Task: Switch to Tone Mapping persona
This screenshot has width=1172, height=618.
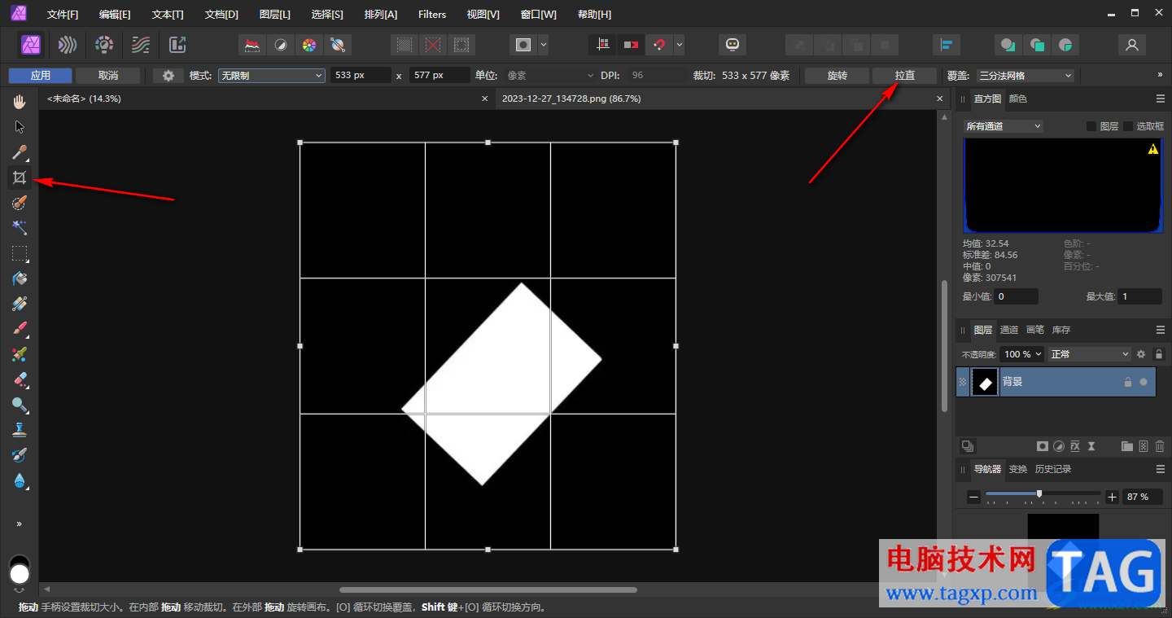Action: pyautogui.click(x=141, y=45)
